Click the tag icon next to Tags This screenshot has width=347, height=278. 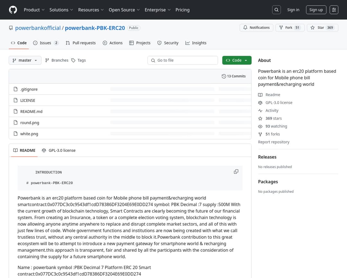pyautogui.click(x=73, y=60)
